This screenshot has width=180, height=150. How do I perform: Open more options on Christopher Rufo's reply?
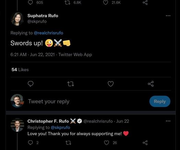pos(168,121)
